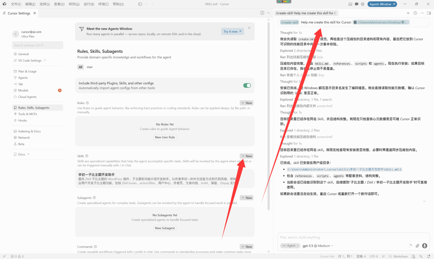Open the 编辑(E) menu
The height and width of the screenshot is (259, 434).
[x=30, y=4]
